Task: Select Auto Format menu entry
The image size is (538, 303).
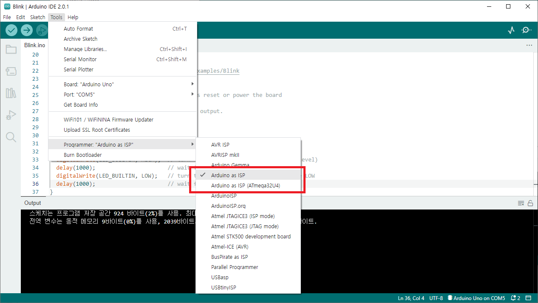Action: pyautogui.click(x=123, y=29)
